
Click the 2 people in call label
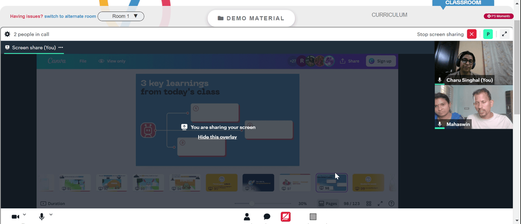(x=32, y=34)
